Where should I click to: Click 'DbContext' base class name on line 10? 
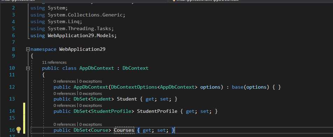point(135,68)
